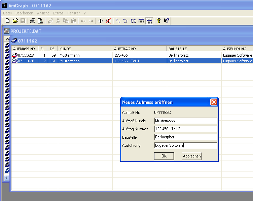Click the Save diskette icon
The width and height of the screenshot is (253, 201).
pyautogui.click(x=23, y=21)
